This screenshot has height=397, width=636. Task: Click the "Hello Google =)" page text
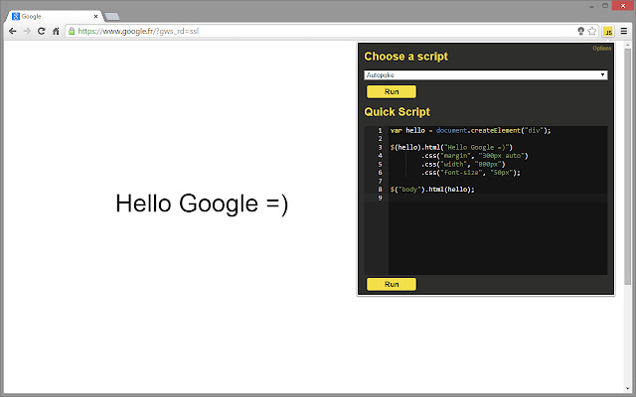click(202, 203)
